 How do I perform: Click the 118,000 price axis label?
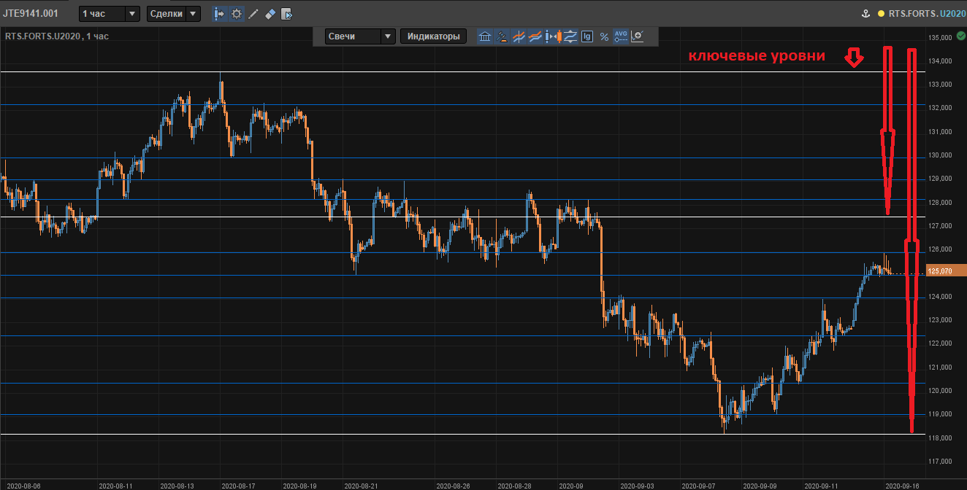(941, 437)
